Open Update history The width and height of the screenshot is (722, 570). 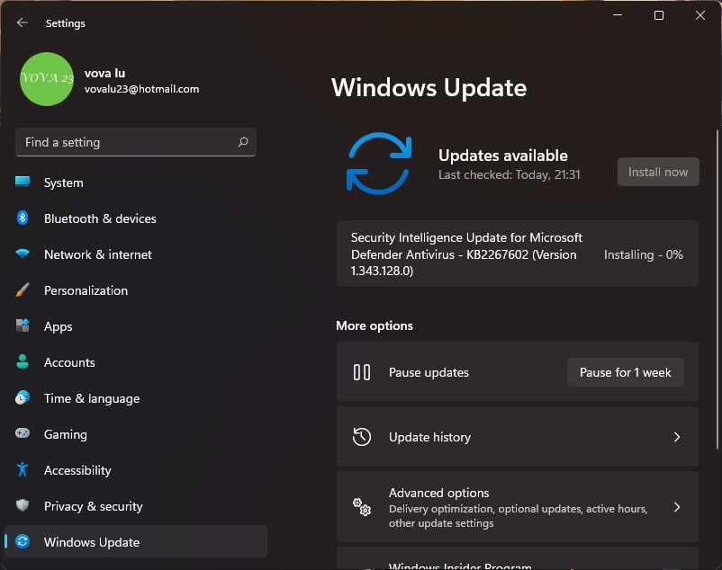[x=518, y=437]
